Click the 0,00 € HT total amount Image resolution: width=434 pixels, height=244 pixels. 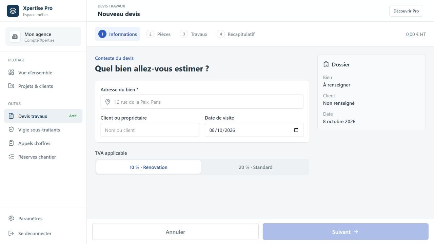click(x=416, y=34)
